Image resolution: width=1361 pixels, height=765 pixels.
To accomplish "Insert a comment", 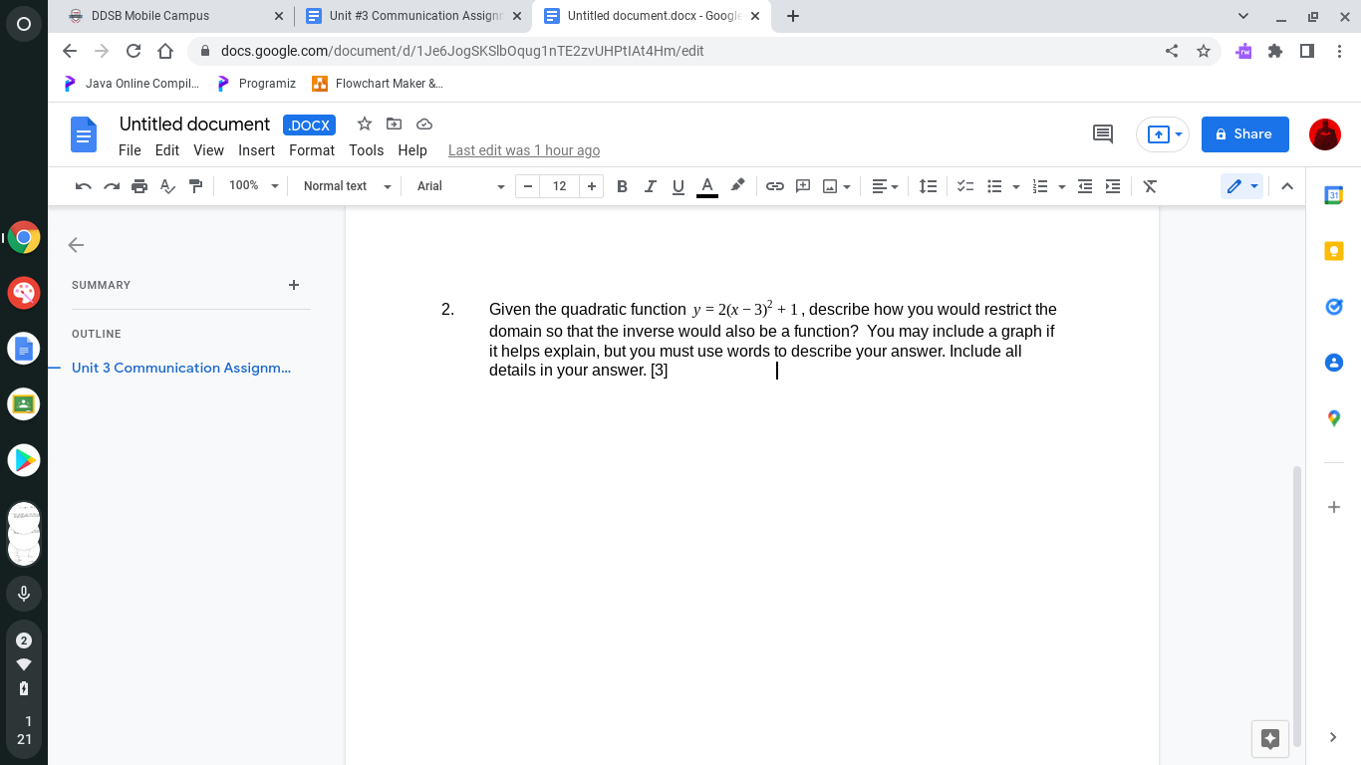I will click(x=803, y=186).
